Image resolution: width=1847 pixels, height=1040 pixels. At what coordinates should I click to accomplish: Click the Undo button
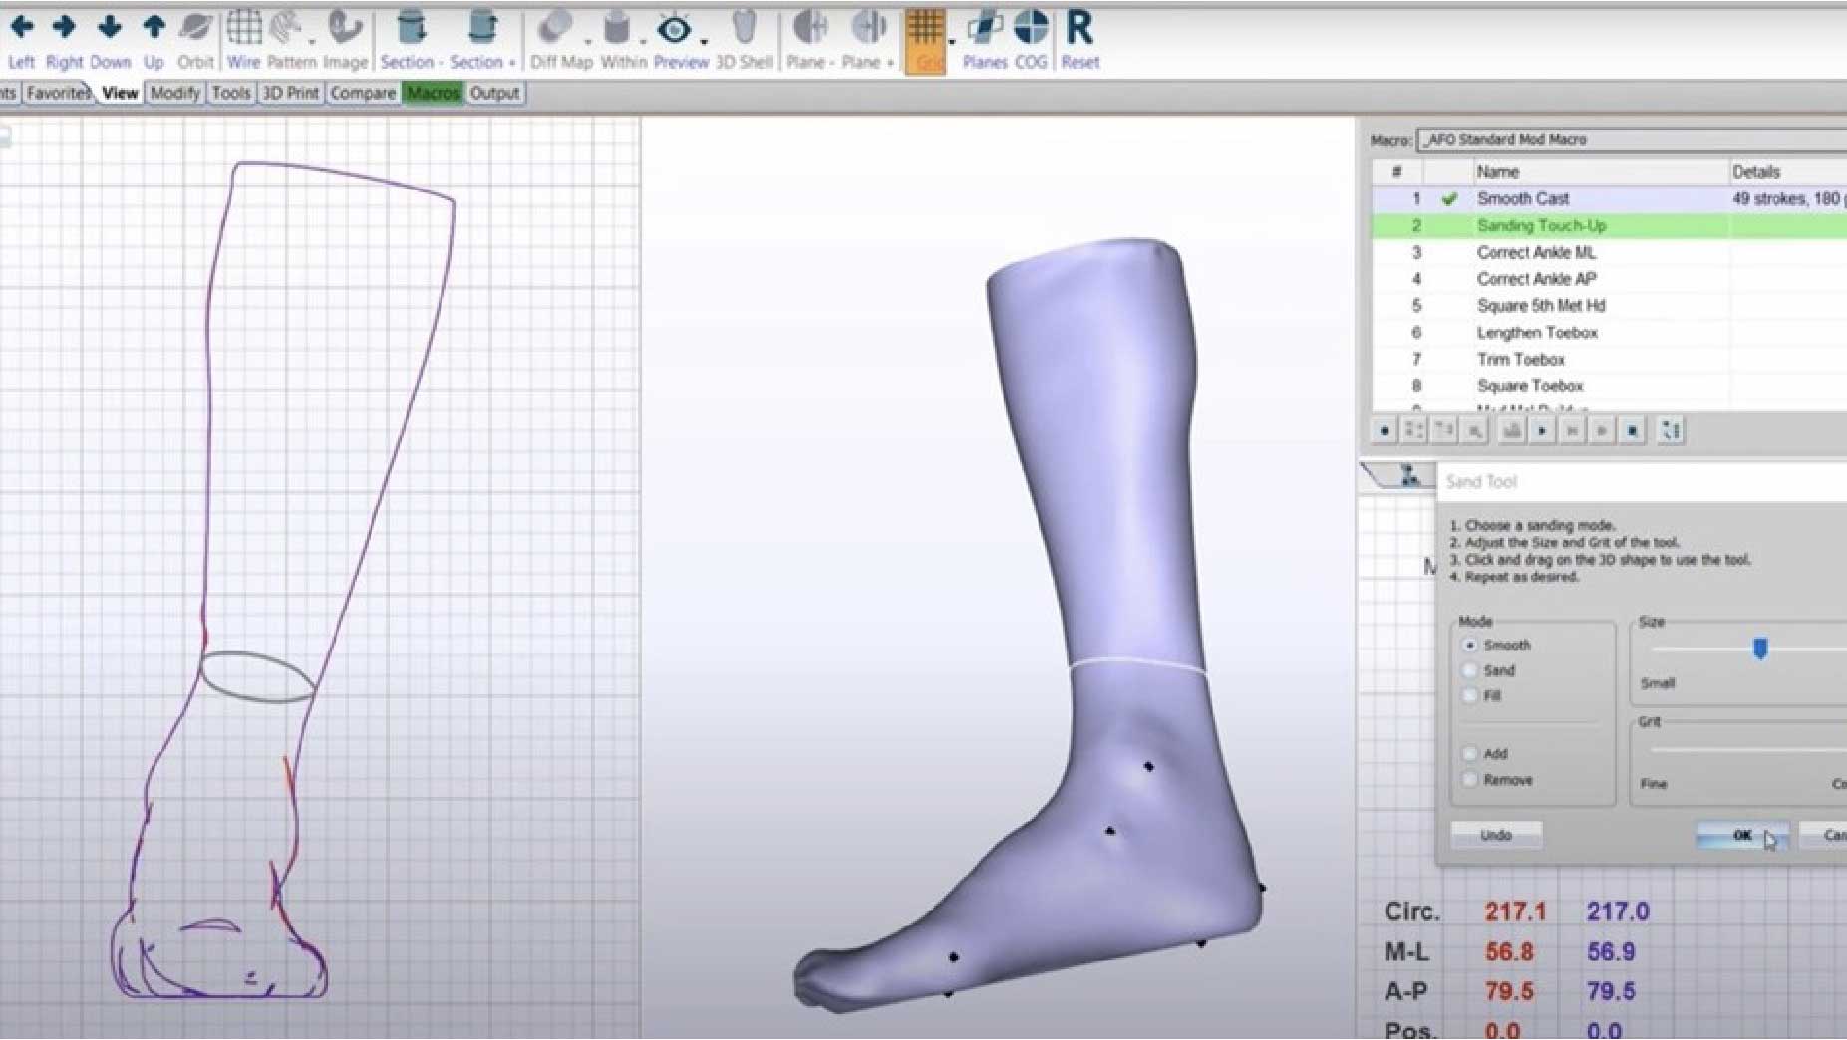[1495, 835]
